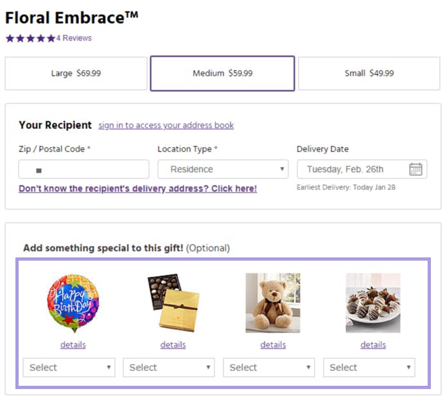Click the don't know recipient's address link

(138, 189)
